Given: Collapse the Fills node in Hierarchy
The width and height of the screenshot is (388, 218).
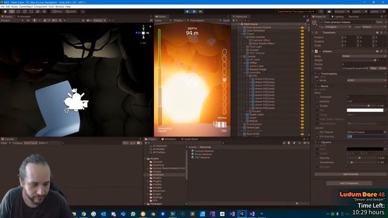Looking at the screenshot, I should [247, 76].
